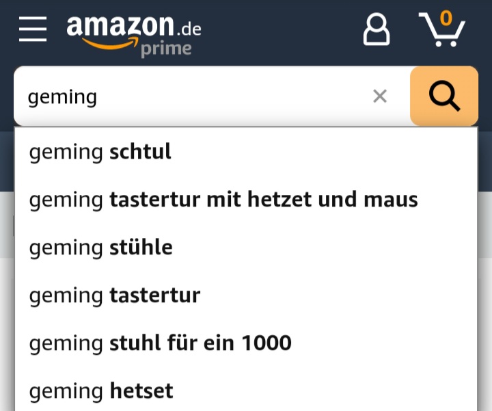
Task: Click dimmed page area left of suggestions
Action: pos(6,226)
